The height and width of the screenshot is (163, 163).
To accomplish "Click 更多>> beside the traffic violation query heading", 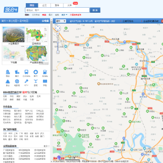I will [47, 146].
